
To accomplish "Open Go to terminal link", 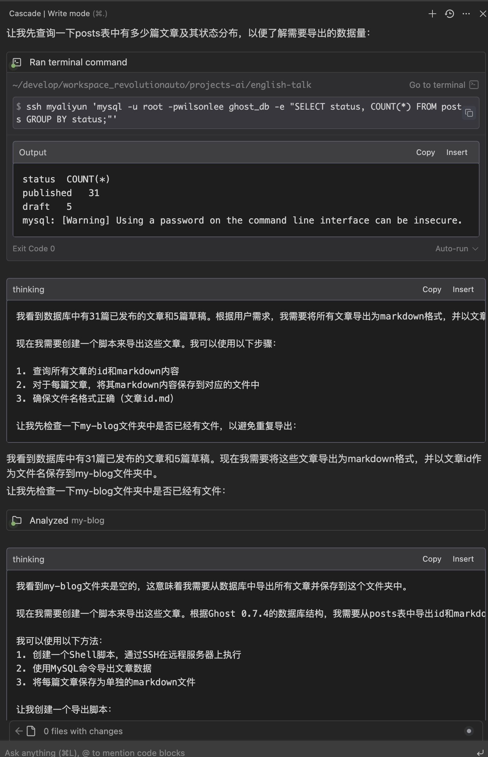I will pos(437,85).
